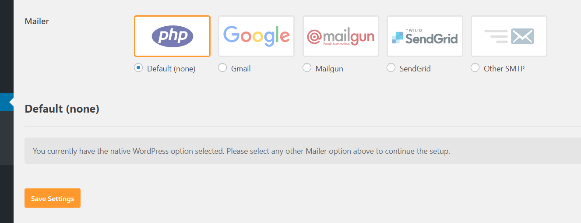
Task: Pick the Mailgun logo tile
Action: click(x=341, y=36)
